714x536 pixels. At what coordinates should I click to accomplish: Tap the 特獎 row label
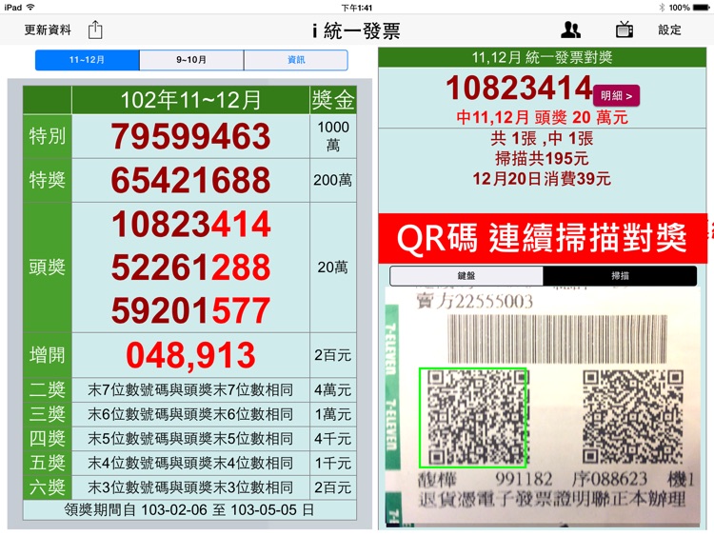[48, 180]
